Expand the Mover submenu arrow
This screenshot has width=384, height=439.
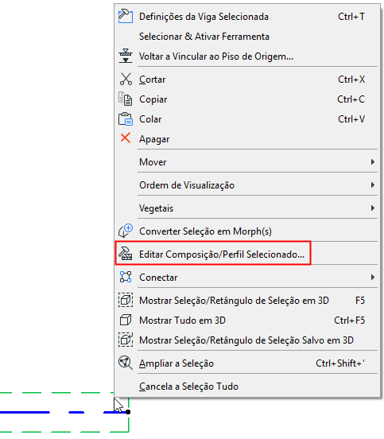pos(373,161)
